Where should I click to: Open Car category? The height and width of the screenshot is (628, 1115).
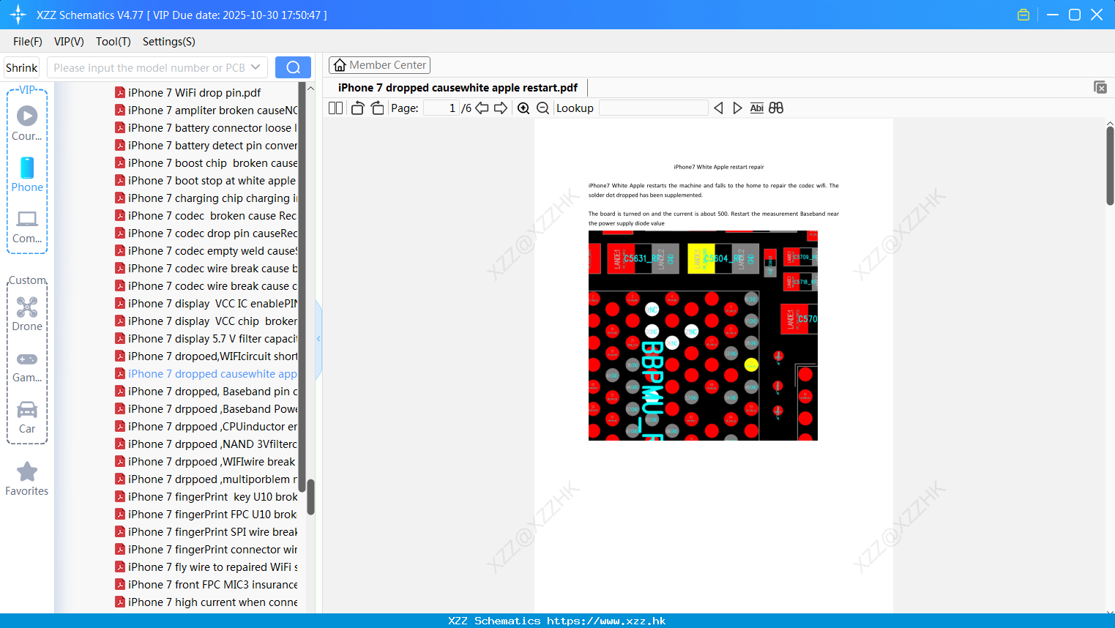coord(27,417)
